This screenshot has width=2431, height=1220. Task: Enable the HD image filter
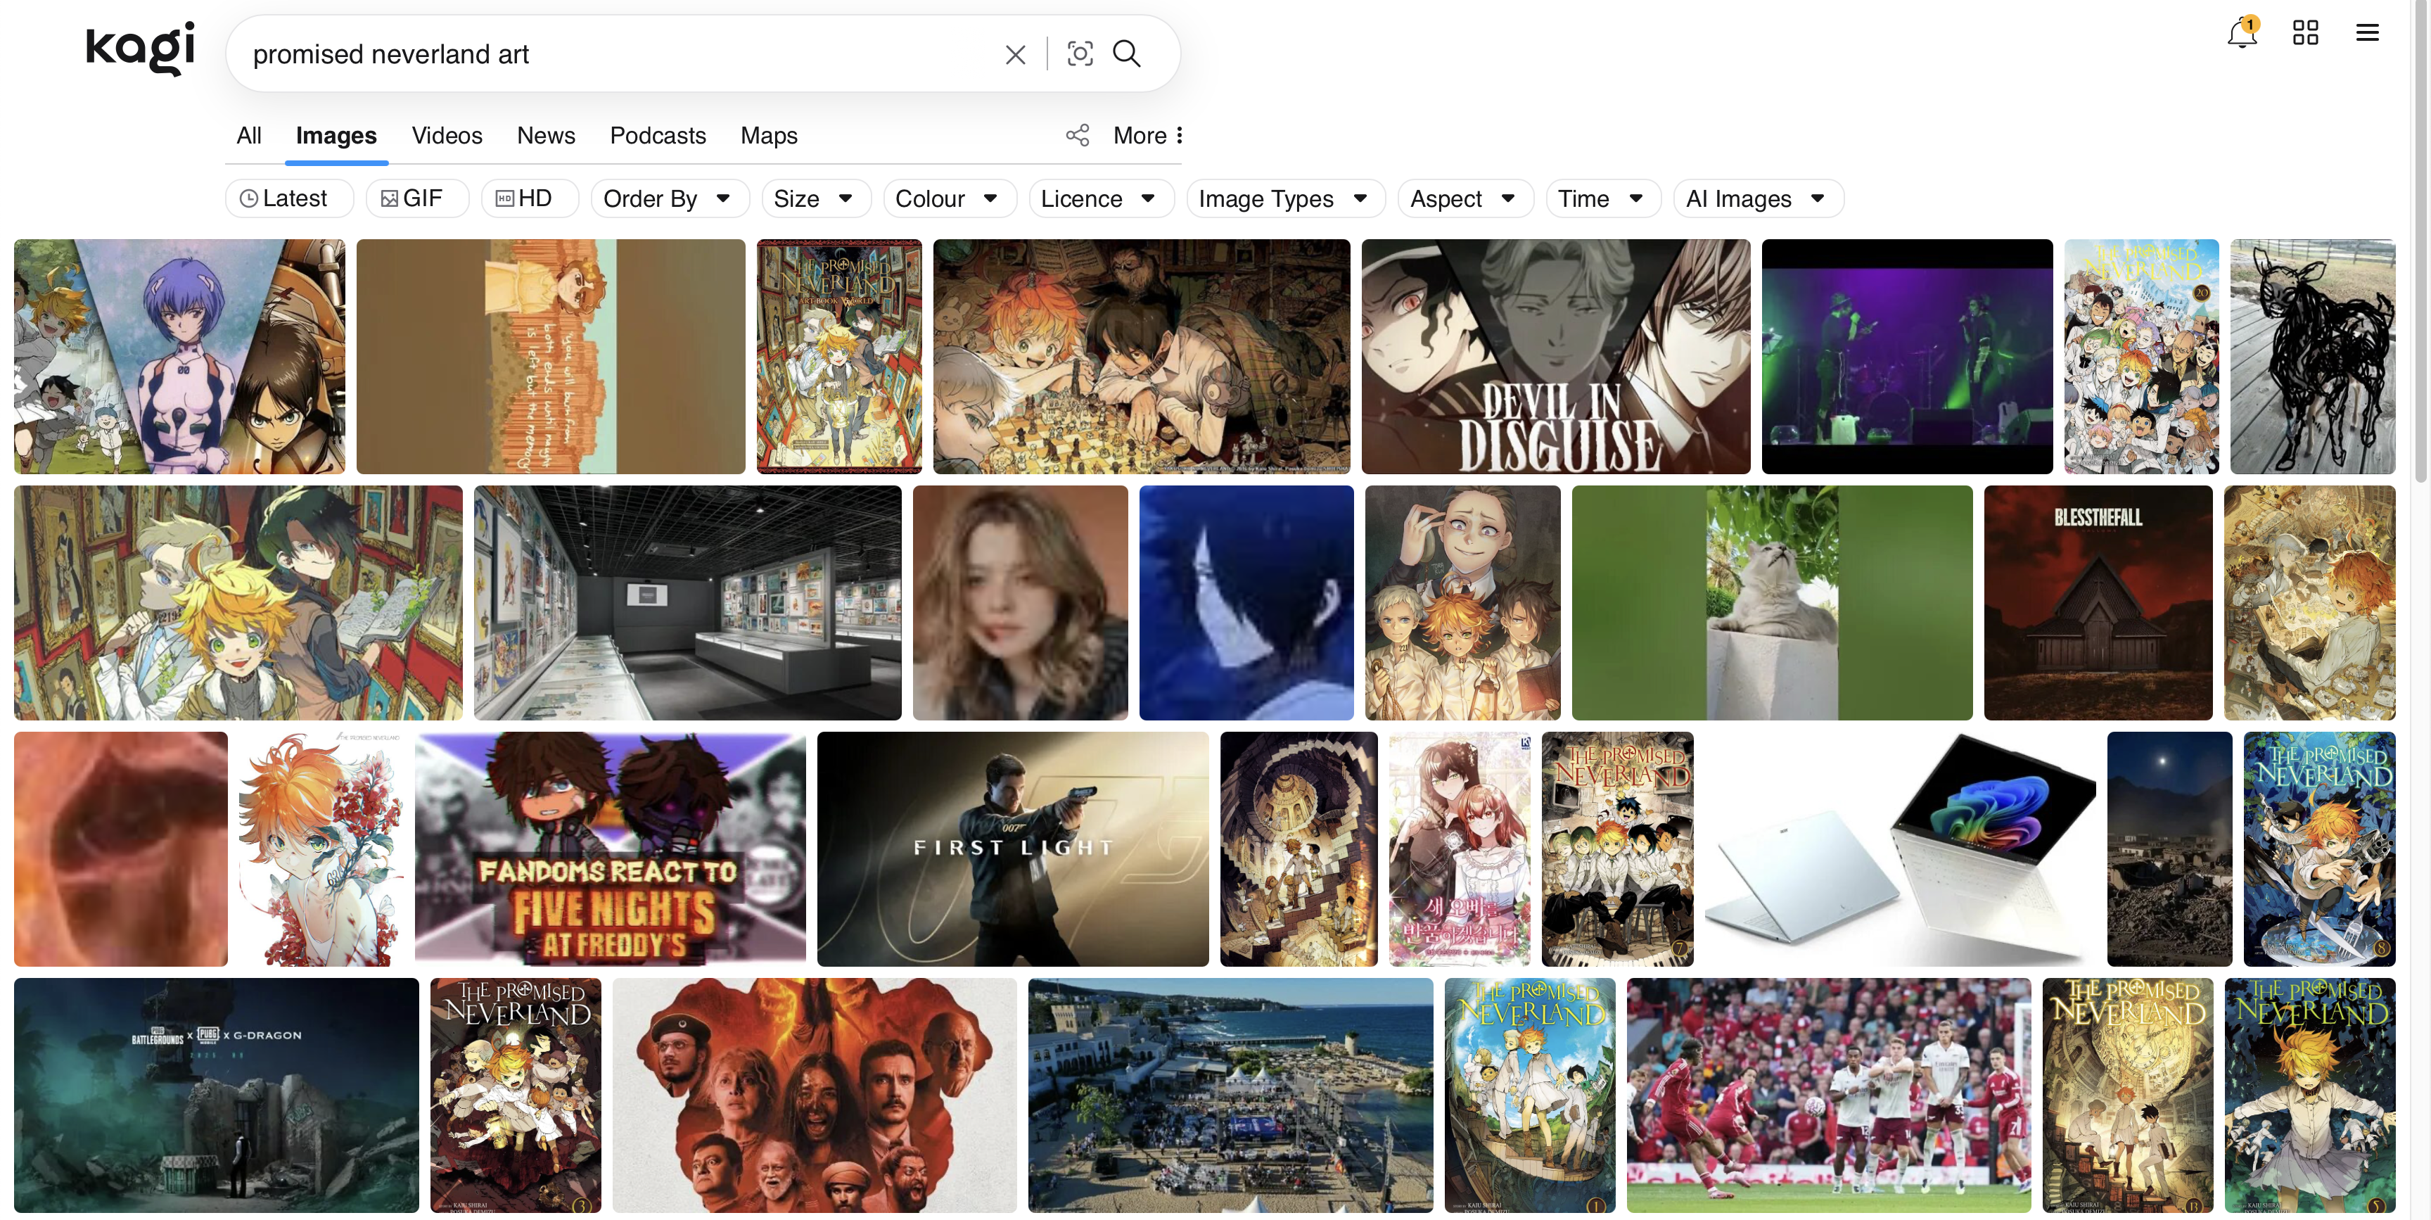tap(528, 198)
